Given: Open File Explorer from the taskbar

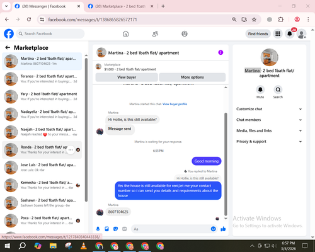Looking at the screenshot, I should click(53, 246).
